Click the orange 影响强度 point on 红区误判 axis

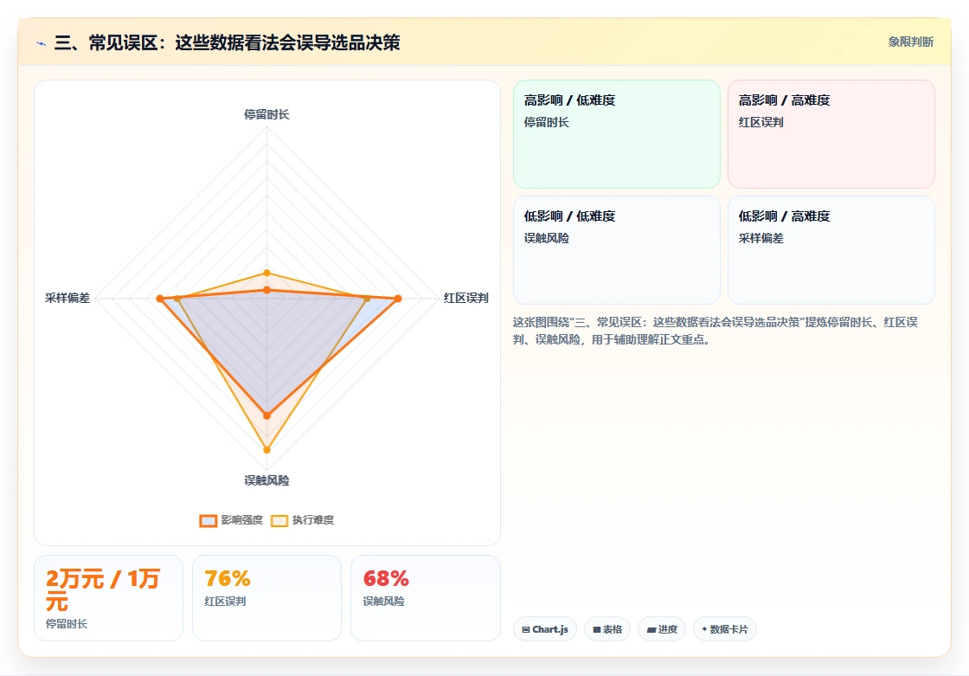(x=398, y=299)
